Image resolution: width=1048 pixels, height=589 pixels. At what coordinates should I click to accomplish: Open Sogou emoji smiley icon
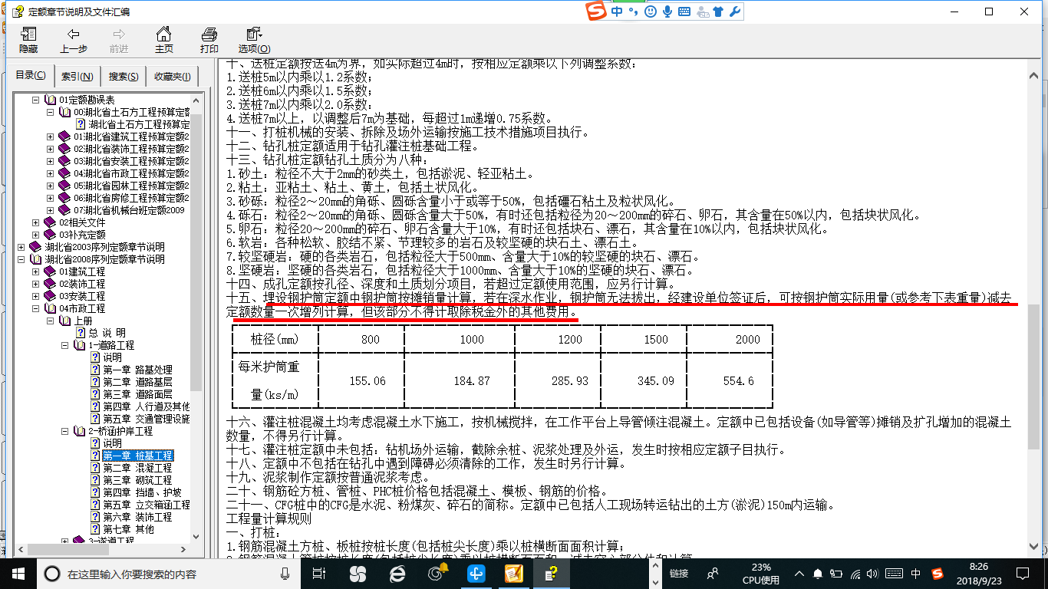click(651, 12)
